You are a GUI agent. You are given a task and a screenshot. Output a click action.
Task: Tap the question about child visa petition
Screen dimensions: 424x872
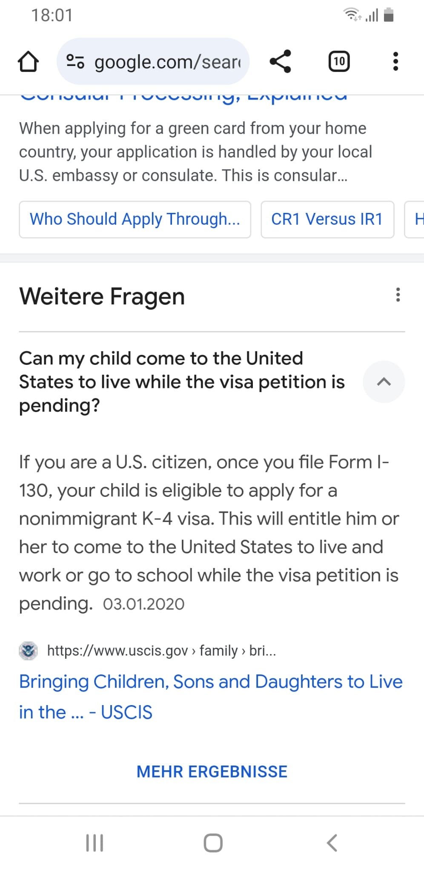tap(182, 382)
